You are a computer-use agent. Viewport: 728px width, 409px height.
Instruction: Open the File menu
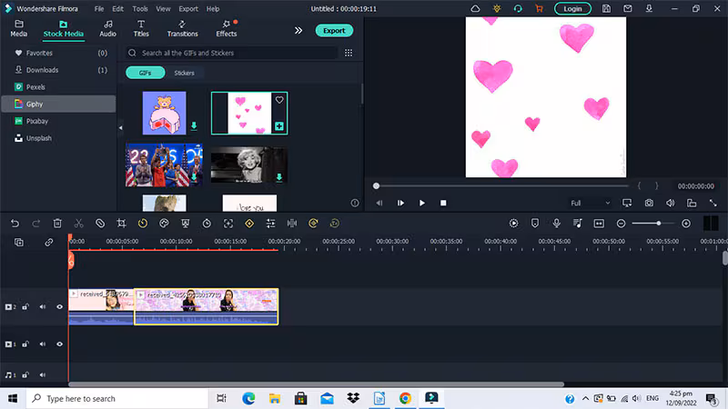point(99,9)
